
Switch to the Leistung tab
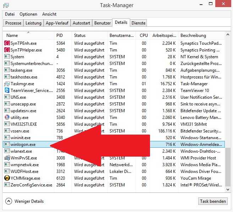click(33, 23)
